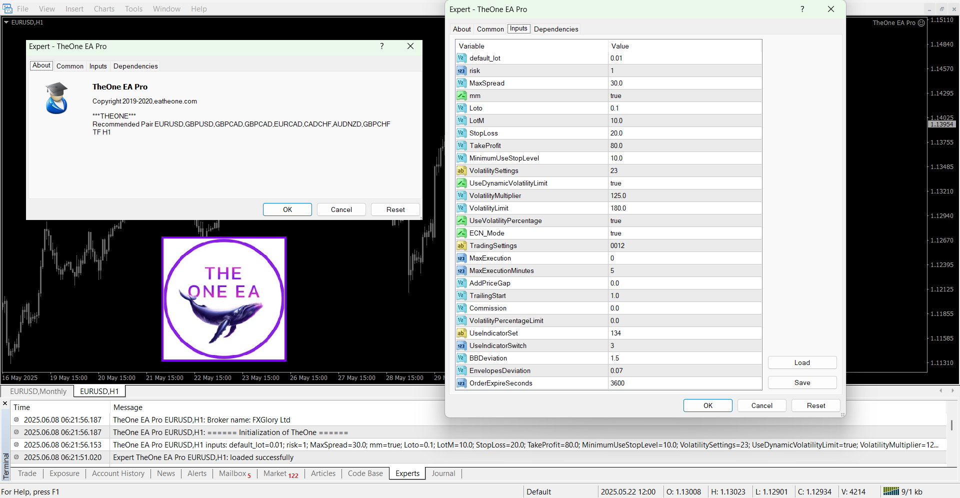Open the Help menu

pyautogui.click(x=198, y=8)
